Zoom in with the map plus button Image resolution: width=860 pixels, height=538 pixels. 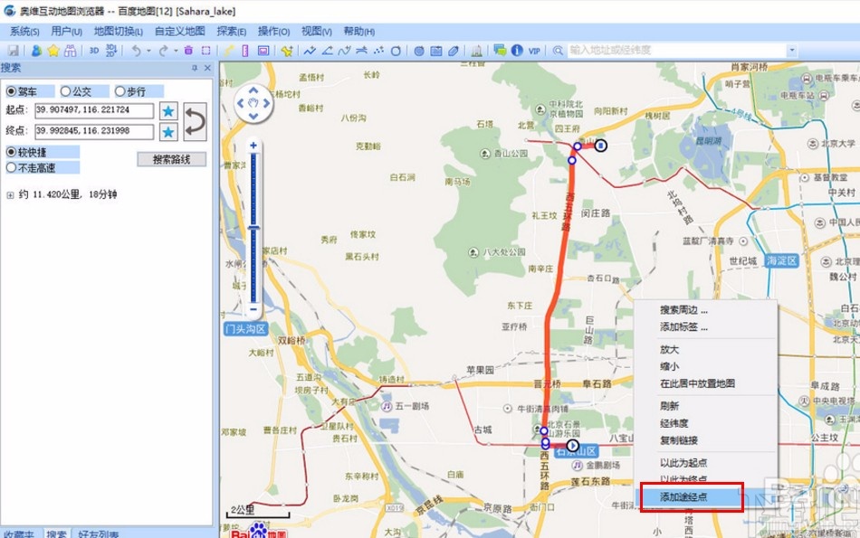coord(253,146)
